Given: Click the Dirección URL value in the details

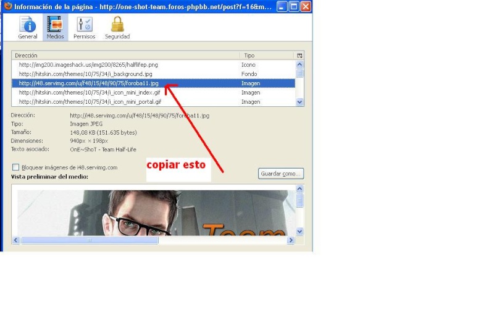Looking at the screenshot, I should [x=140, y=116].
